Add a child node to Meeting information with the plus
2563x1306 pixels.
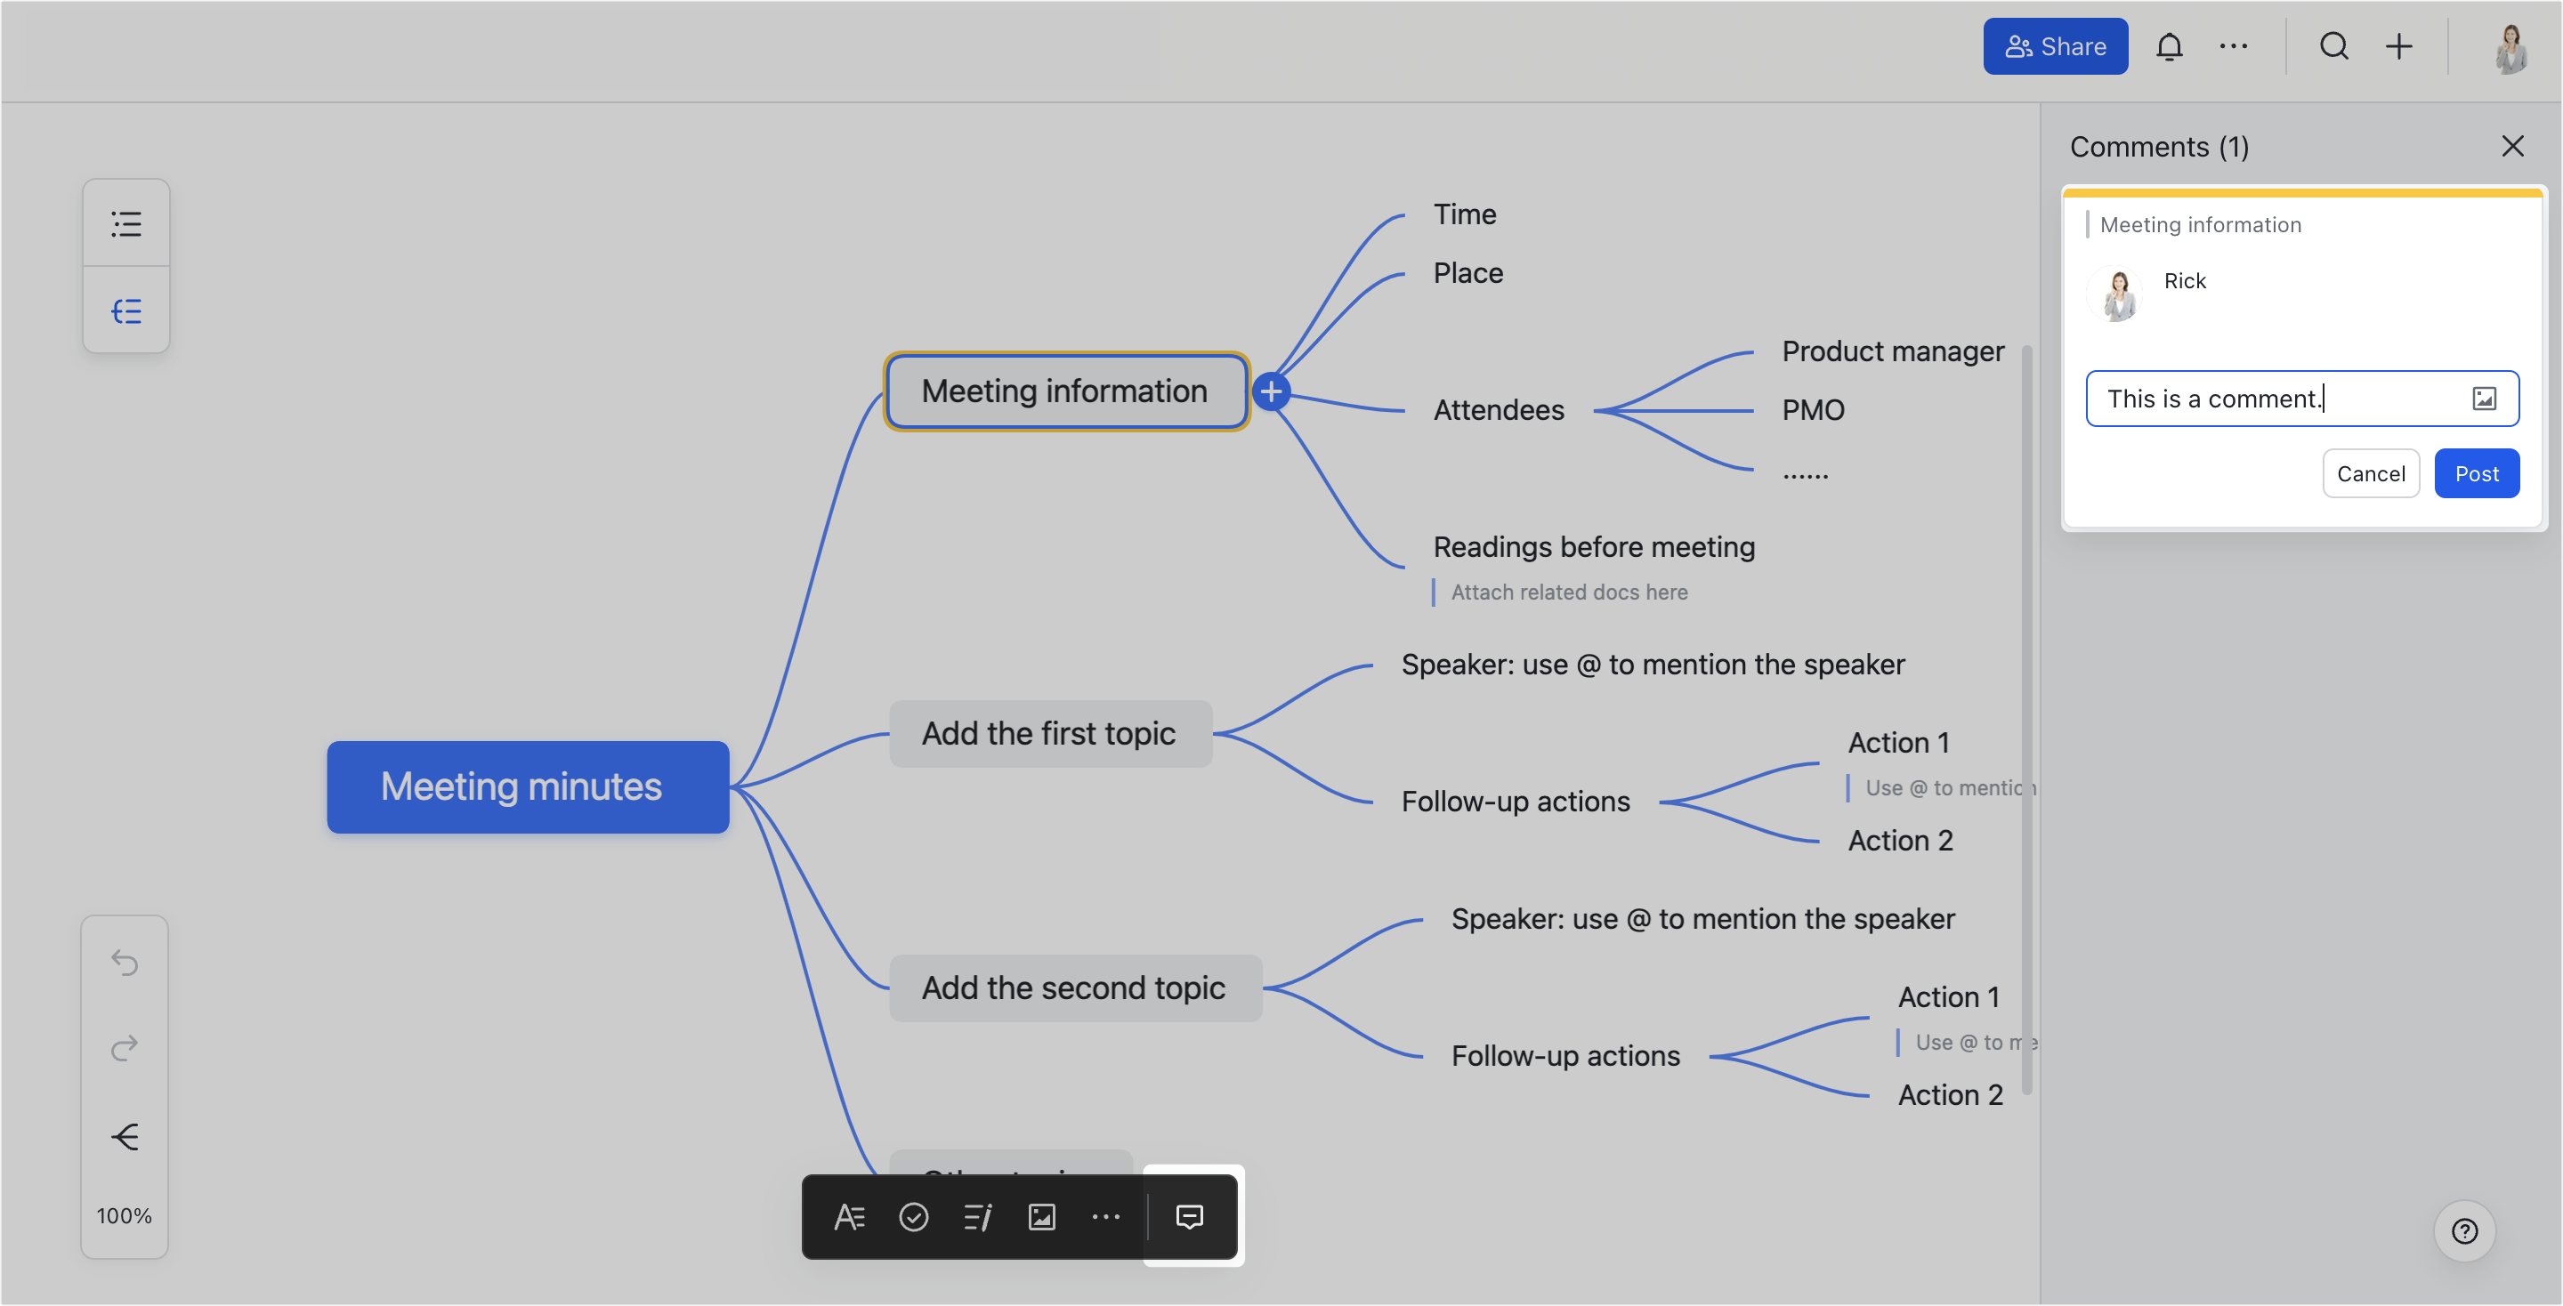point(1272,391)
